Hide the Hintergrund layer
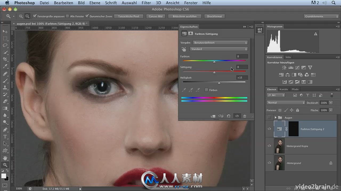Screen dimensions: 341x191 click(269, 163)
